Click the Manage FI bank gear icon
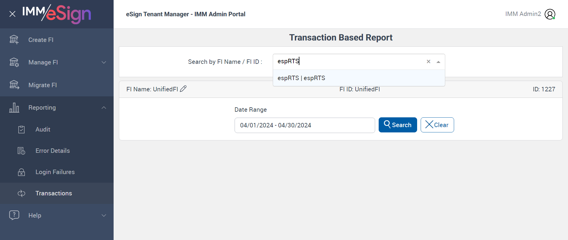Screen dimensions: 568x240 pos(14,62)
